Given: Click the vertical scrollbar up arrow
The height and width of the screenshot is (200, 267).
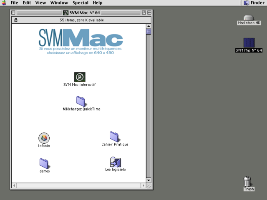Looking at the screenshot, I should [x=149, y=26].
